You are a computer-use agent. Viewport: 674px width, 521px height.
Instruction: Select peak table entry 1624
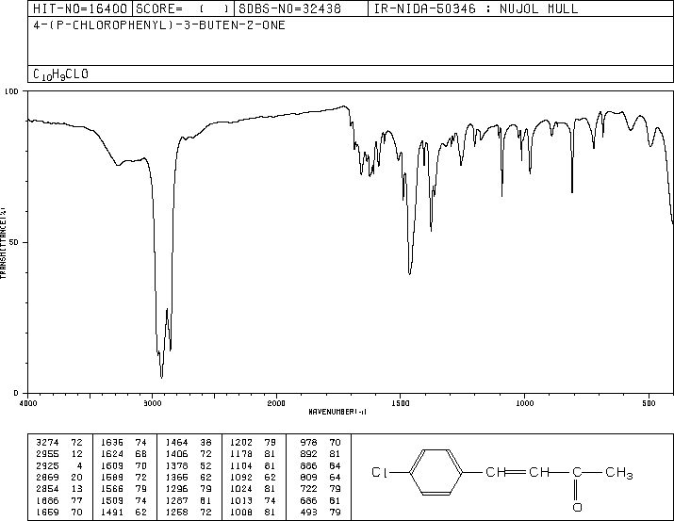point(112,454)
